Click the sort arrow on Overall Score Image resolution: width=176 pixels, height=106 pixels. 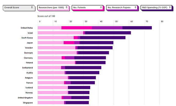coord(32,7)
